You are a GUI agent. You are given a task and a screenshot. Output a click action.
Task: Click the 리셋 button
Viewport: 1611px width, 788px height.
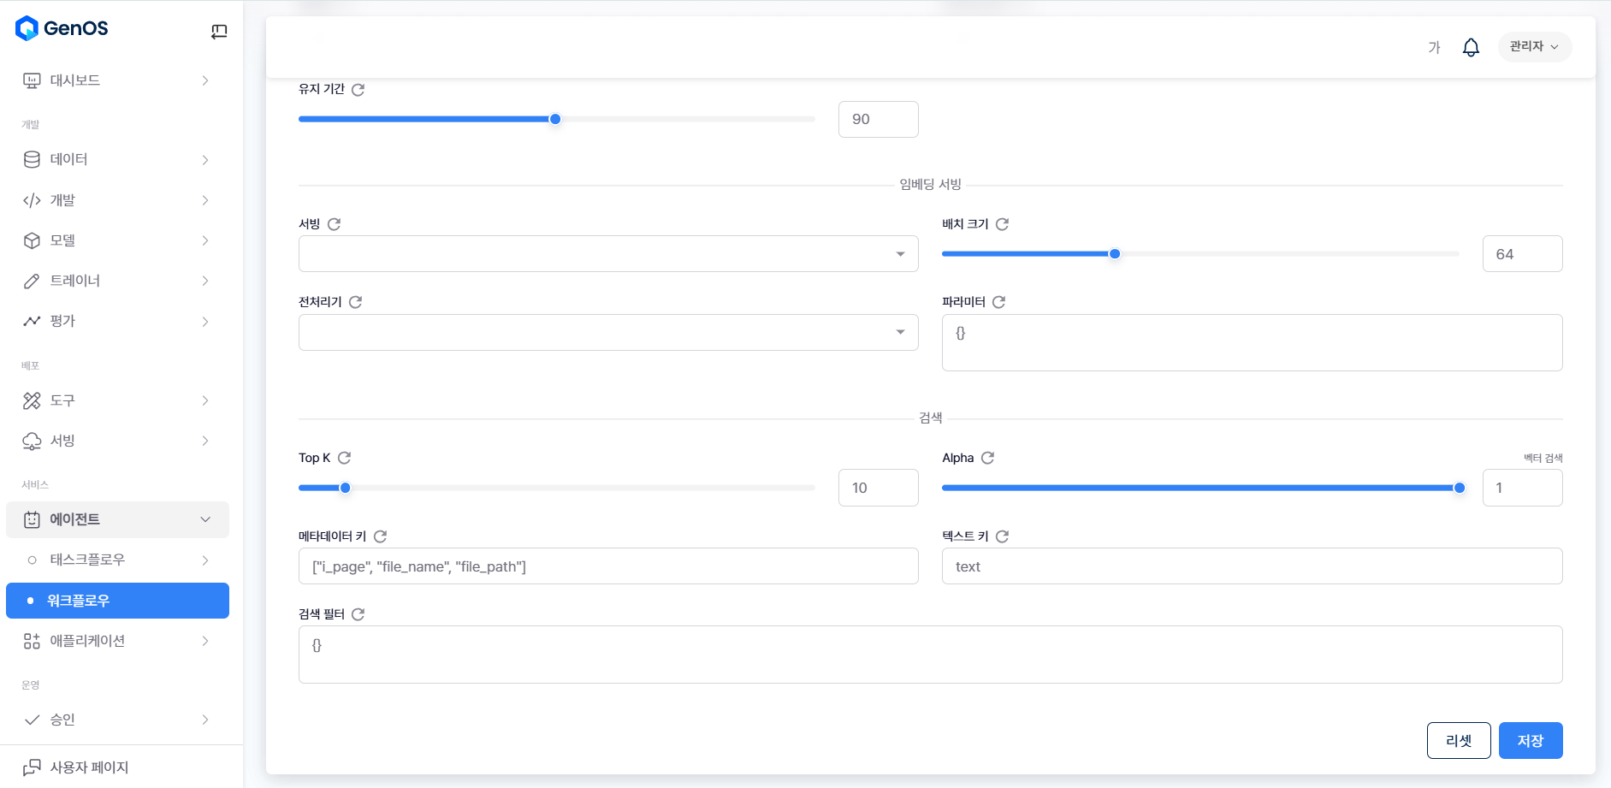click(1458, 741)
